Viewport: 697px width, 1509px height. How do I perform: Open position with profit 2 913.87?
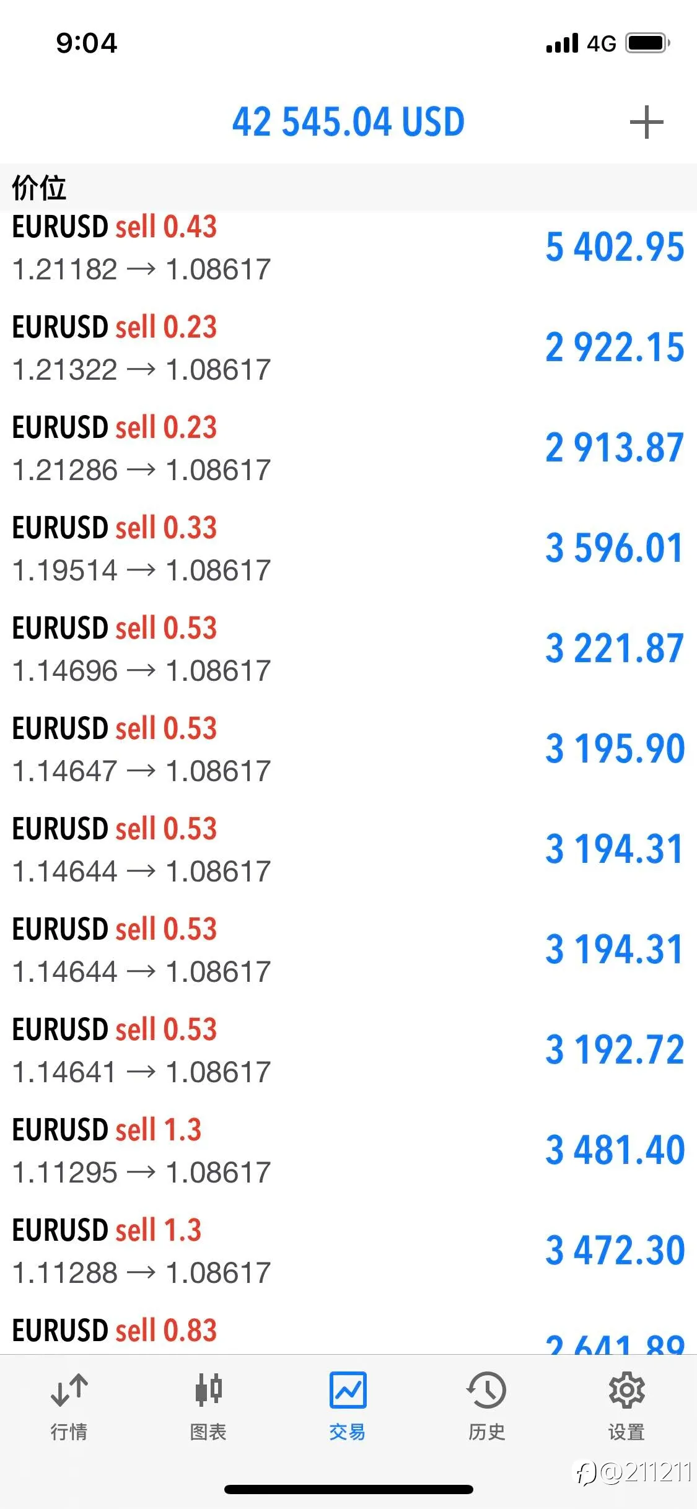[x=348, y=448]
